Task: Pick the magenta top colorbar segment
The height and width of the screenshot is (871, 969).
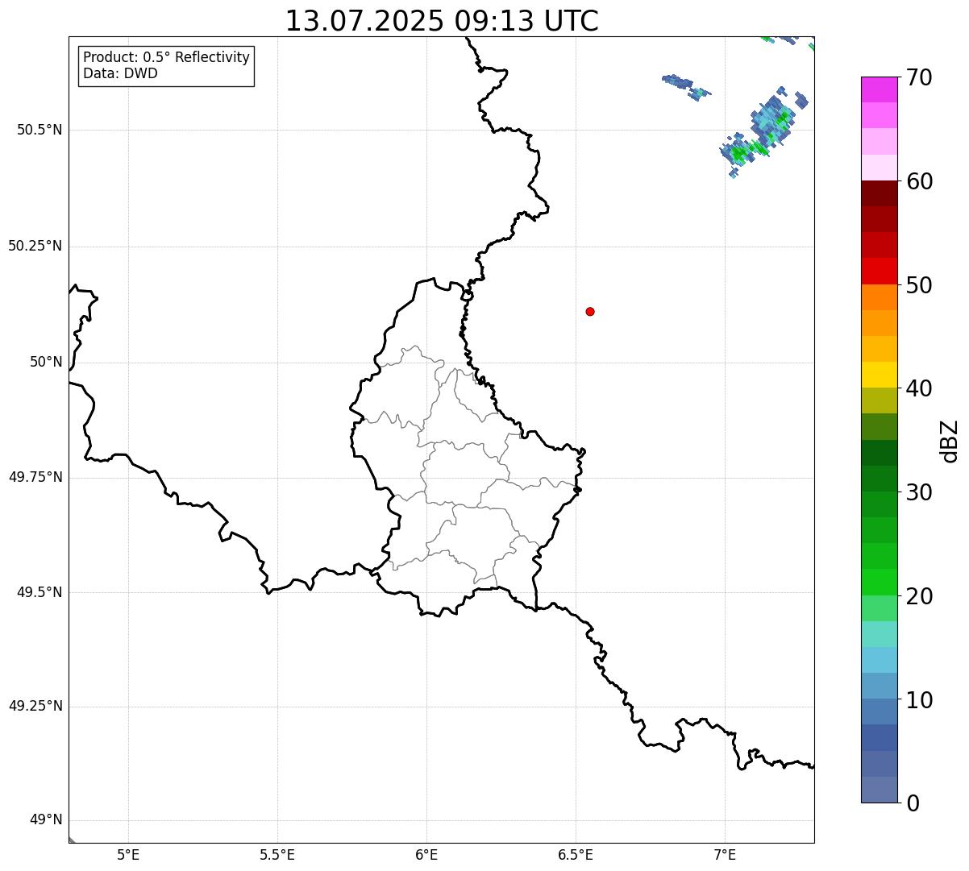Action: coord(879,89)
